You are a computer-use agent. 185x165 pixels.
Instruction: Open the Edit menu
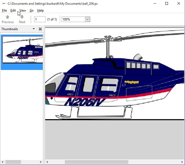pos(13,10)
